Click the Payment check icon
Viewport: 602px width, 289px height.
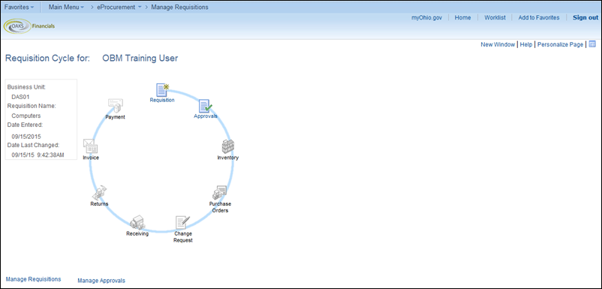pos(115,106)
